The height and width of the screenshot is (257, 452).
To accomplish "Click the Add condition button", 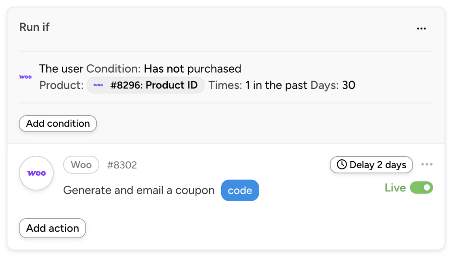I will click(57, 124).
